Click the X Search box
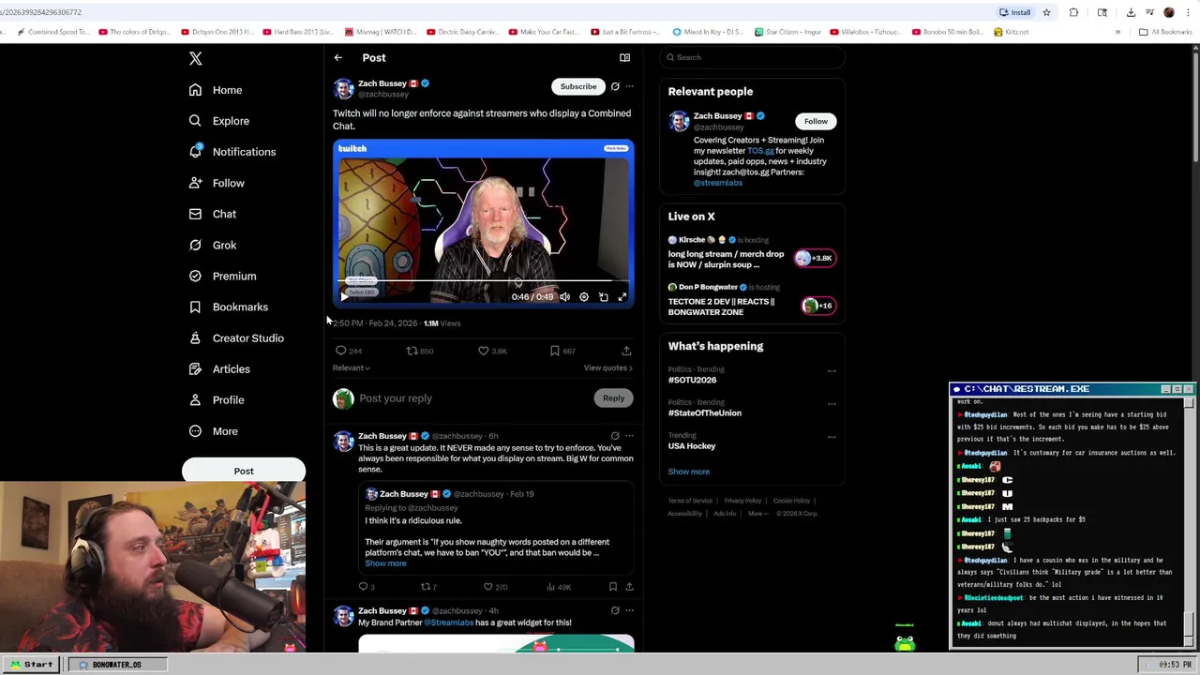Viewport: 1200px width, 675px height. coord(754,57)
